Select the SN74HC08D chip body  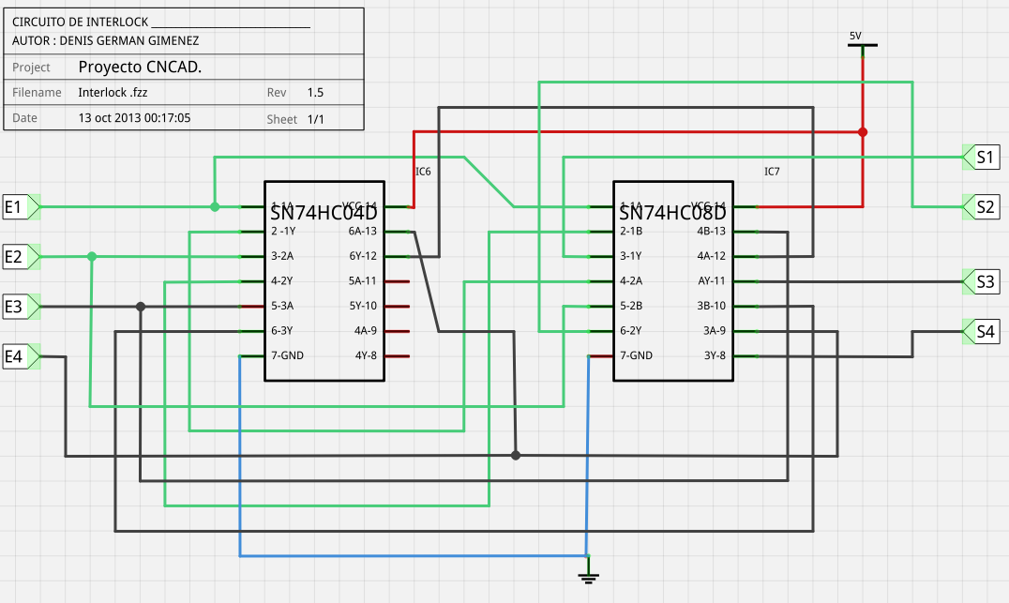click(673, 281)
